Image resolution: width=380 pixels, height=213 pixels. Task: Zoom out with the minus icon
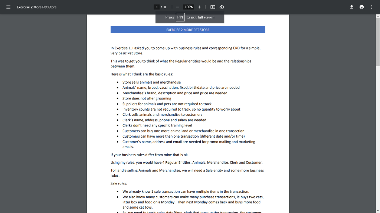[178, 7]
